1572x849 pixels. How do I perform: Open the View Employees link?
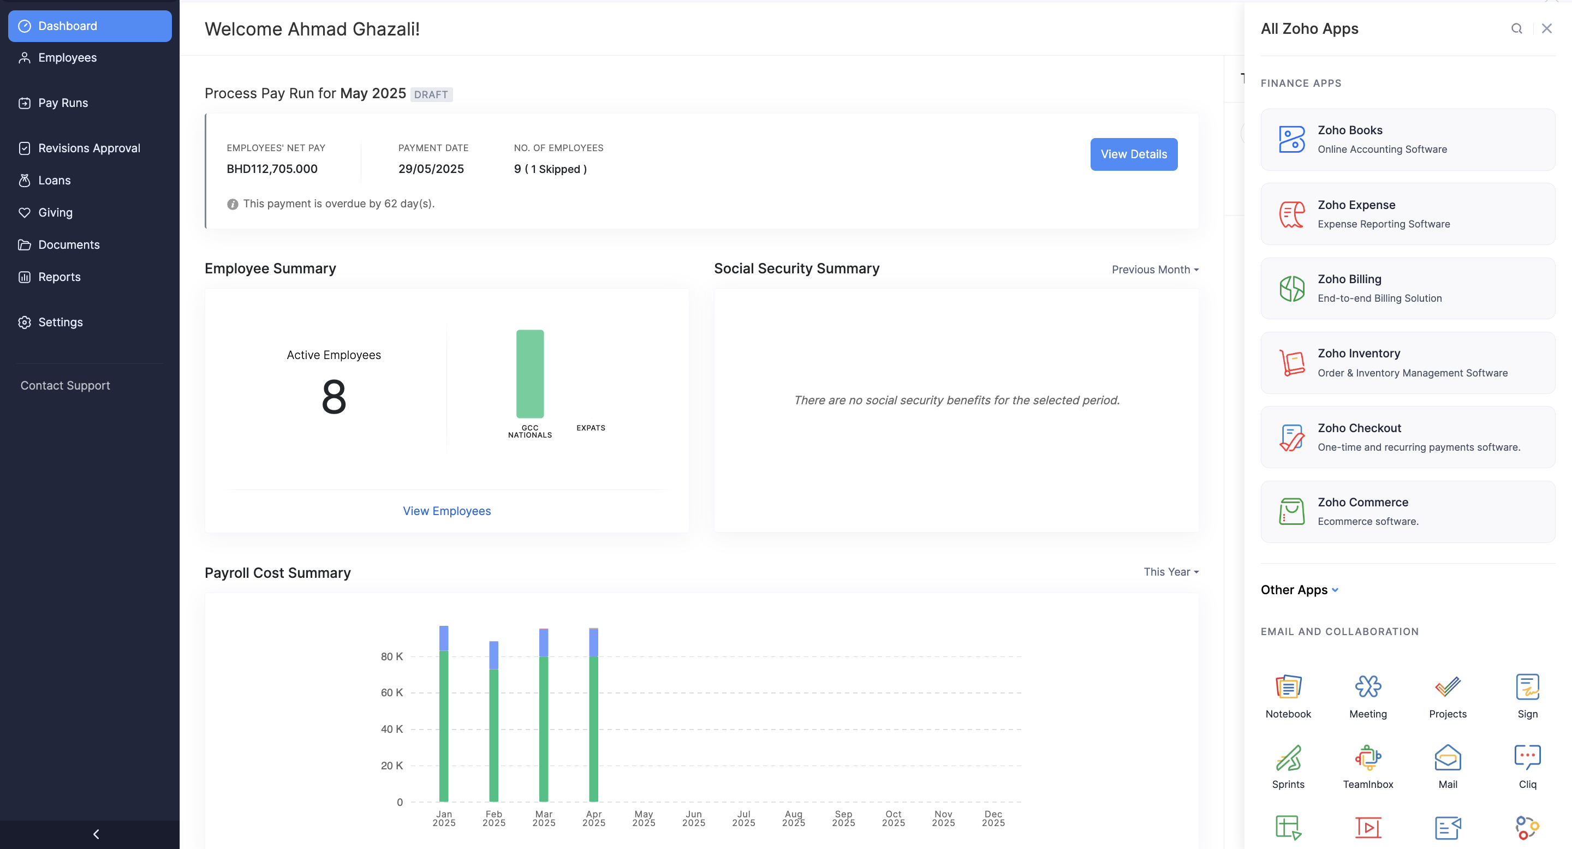pos(446,511)
